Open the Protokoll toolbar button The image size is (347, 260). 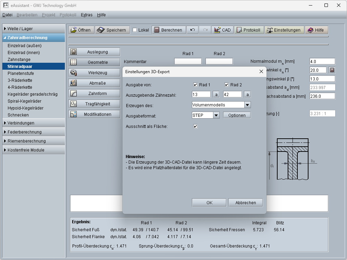click(248, 30)
